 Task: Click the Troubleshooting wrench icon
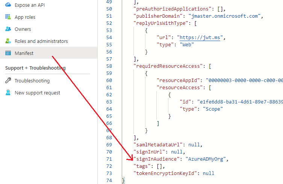click(x=8, y=81)
